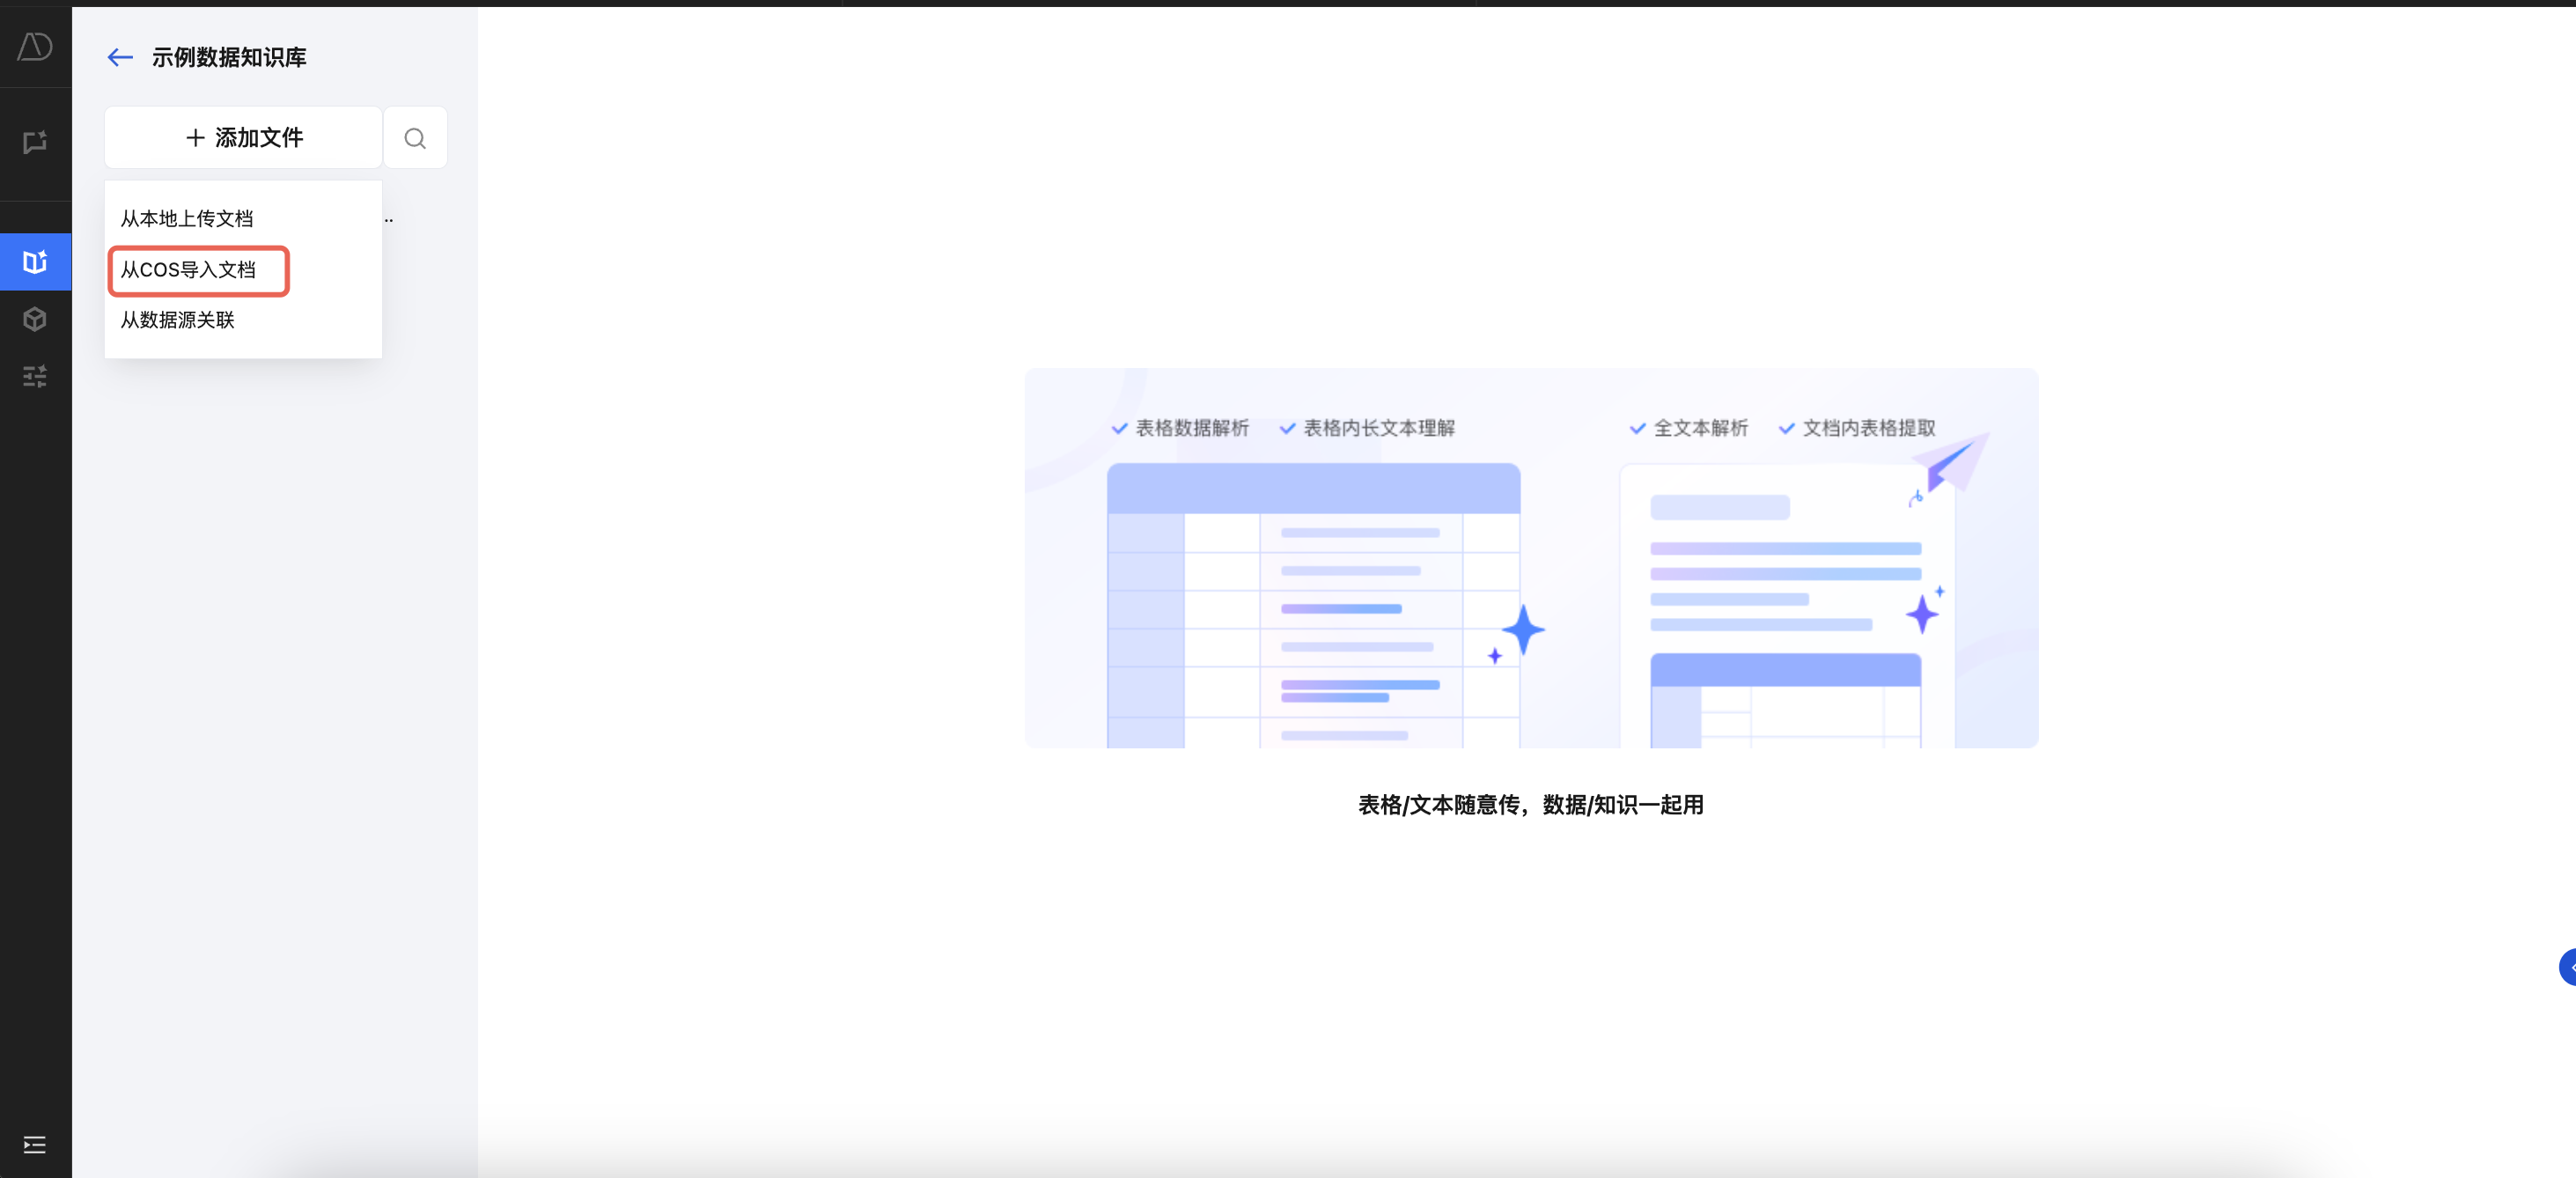Click the text document illustration

point(1785,604)
